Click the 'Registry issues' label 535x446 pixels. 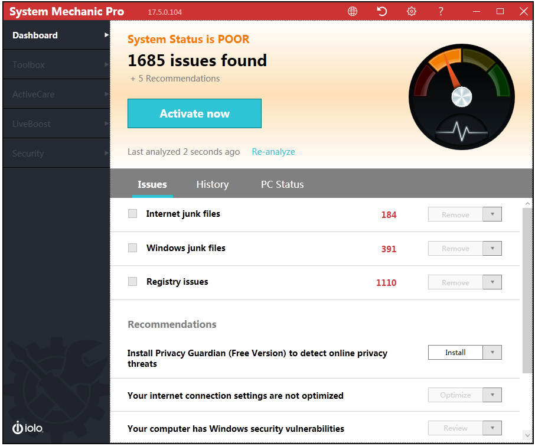[177, 282]
